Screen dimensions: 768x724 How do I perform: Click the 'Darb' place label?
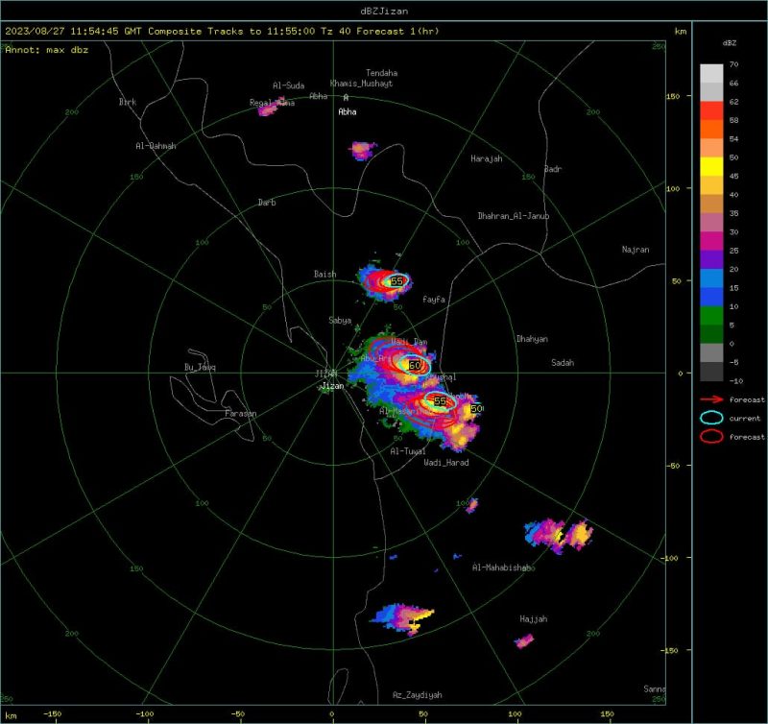point(267,203)
